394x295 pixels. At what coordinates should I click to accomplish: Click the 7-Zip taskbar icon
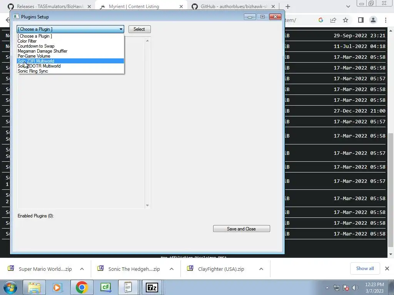coord(152,287)
